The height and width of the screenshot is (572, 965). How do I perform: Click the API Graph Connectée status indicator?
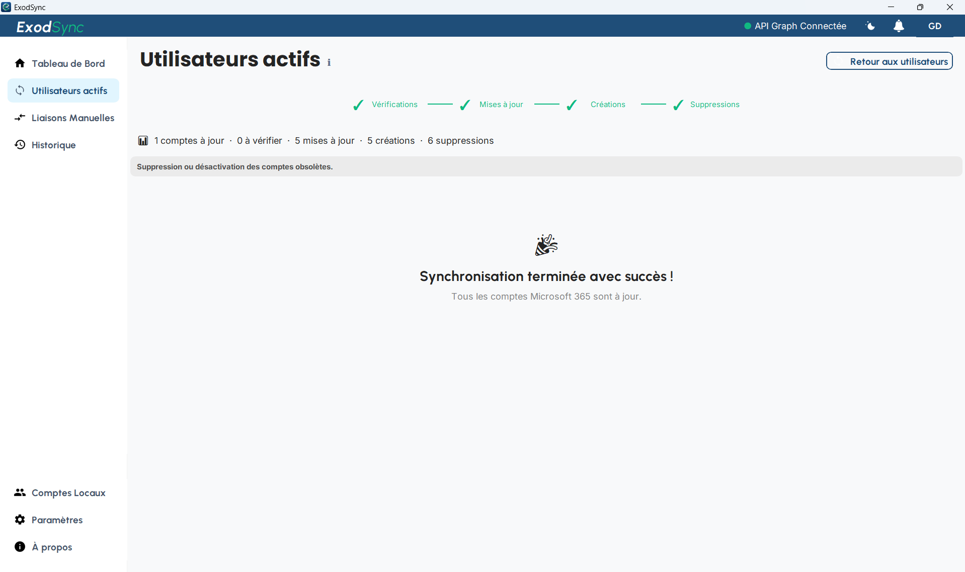[x=795, y=26]
